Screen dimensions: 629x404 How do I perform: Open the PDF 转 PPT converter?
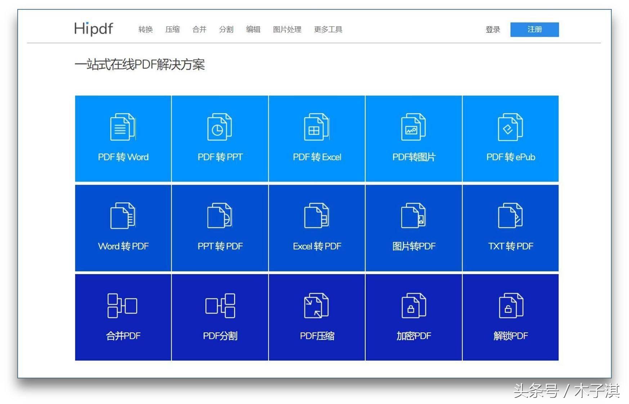pos(219,138)
